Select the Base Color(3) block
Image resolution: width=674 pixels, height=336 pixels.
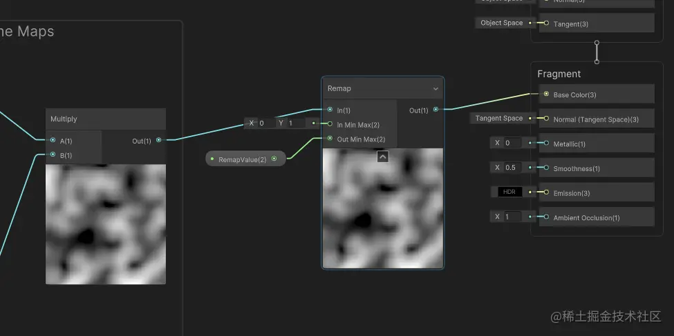(x=597, y=94)
